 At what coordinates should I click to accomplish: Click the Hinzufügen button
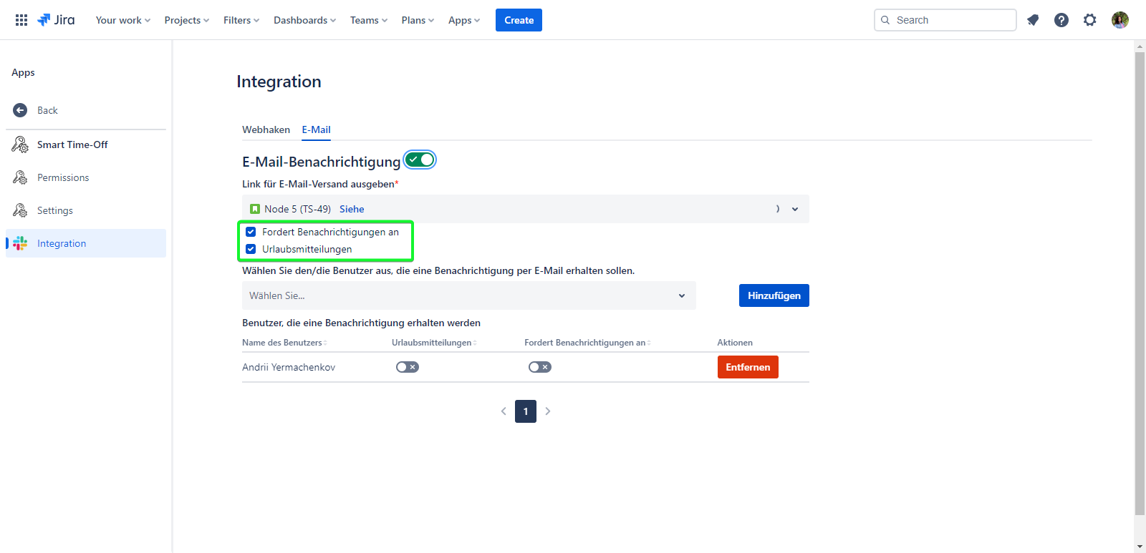click(774, 295)
